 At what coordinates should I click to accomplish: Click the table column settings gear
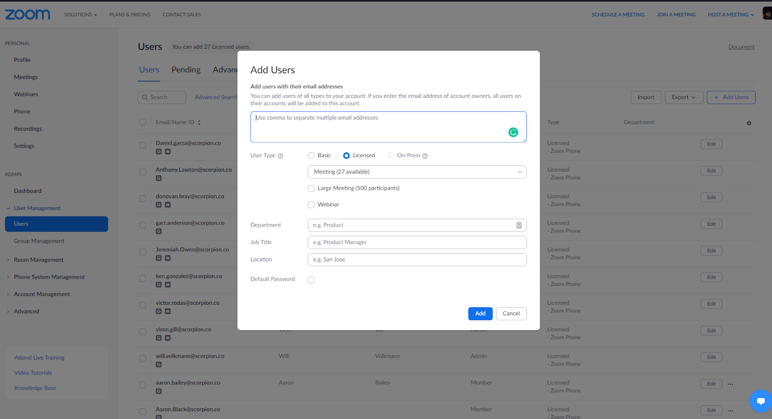[749, 123]
